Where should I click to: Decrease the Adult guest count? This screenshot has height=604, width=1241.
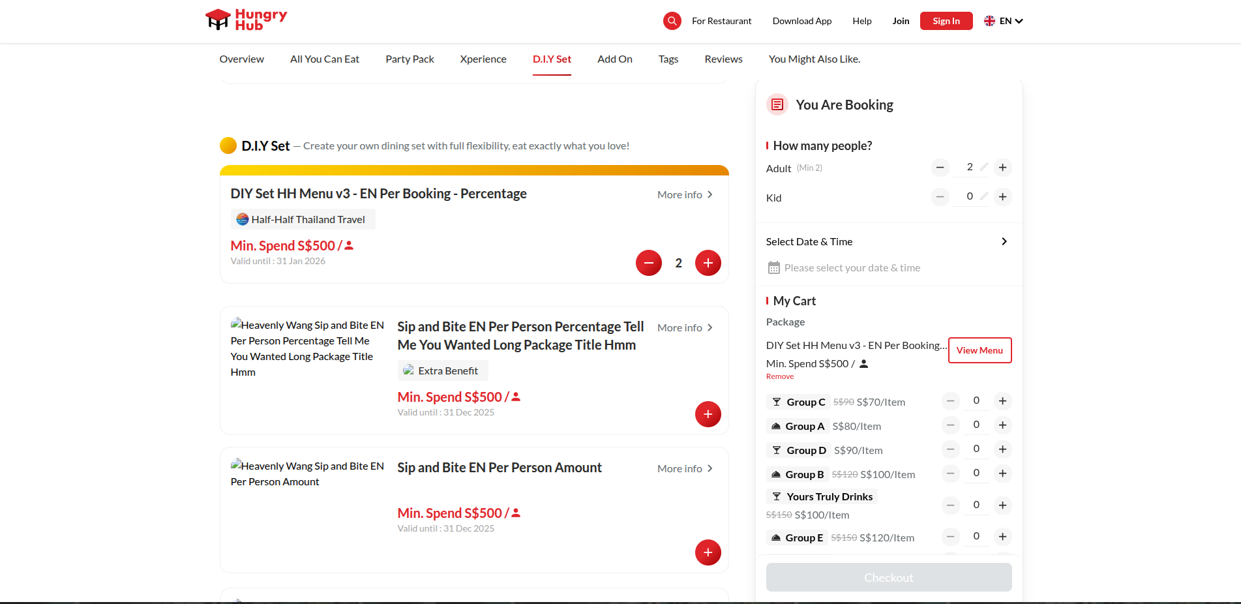pos(940,168)
